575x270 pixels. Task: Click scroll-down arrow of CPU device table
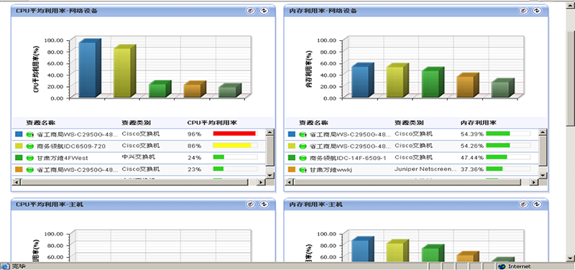click(x=270, y=175)
